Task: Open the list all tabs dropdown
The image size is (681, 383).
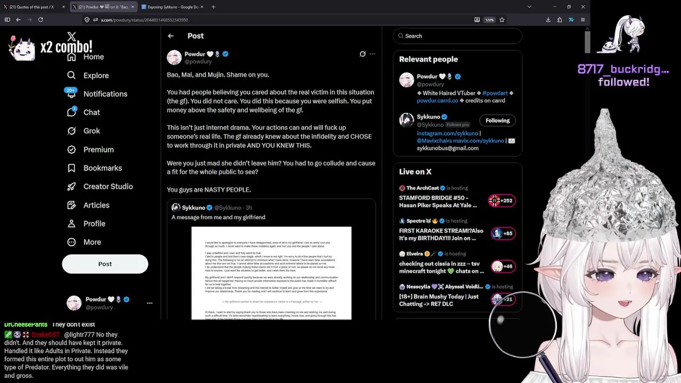Action: [529, 7]
